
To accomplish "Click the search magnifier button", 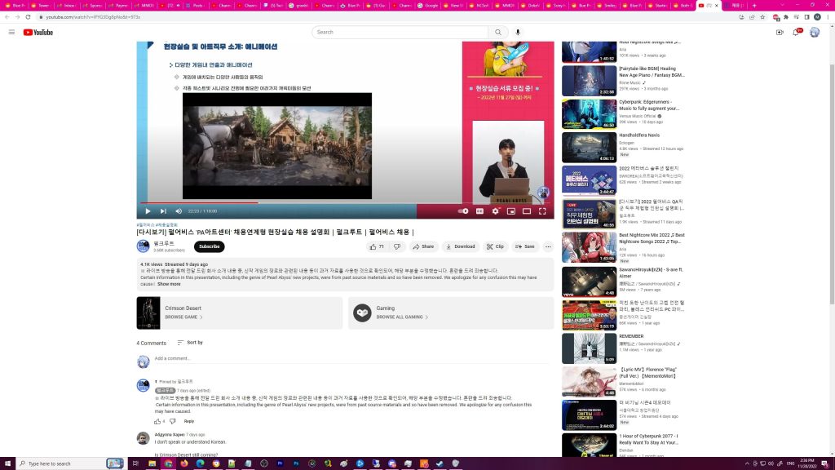I will click(x=498, y=33).
